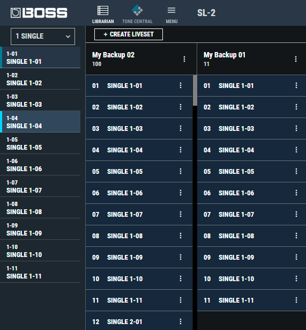
Task: Click the dropdown chevron beside 1 SINGLE
Action: pyautogui.click(x=68, y=36)
